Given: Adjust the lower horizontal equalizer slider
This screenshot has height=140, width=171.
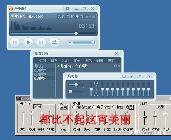Looking at the screenshot, I should tap(76, 91).
